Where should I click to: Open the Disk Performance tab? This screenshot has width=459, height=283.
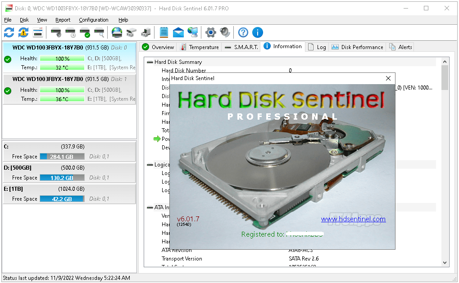click(x=357, y=47)
